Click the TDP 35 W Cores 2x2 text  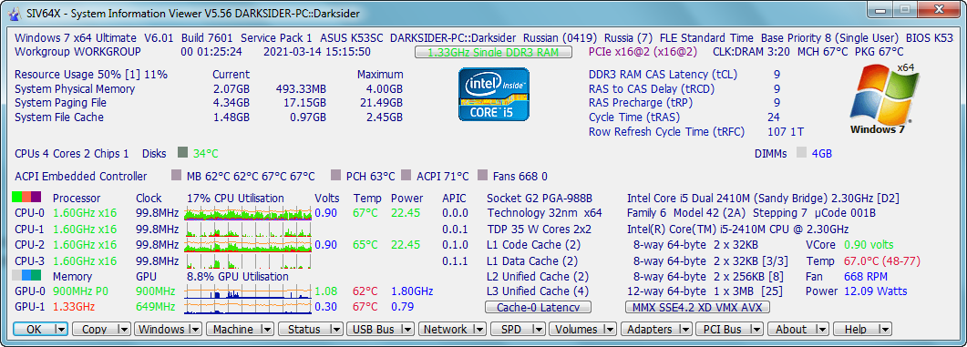tap(539, 230)
